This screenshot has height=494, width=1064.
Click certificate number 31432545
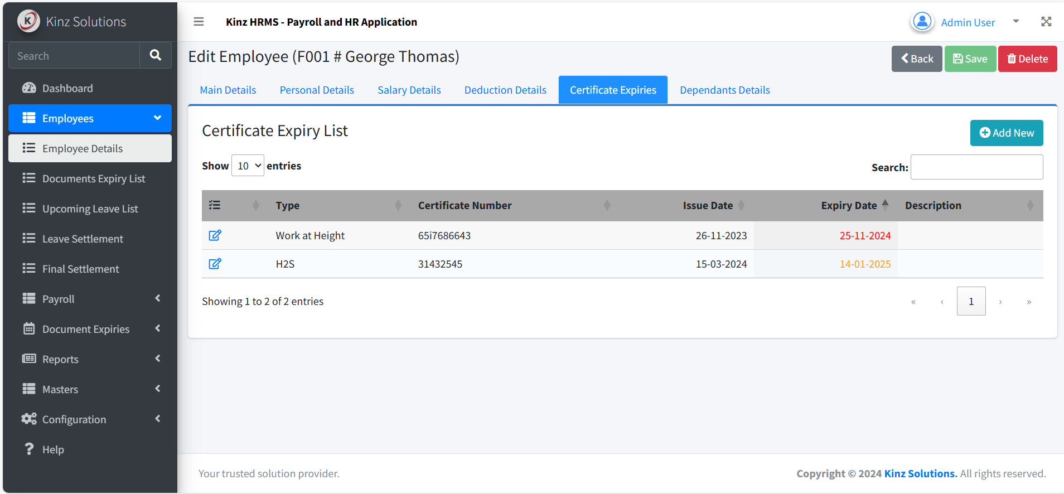[x=440, y=264]
